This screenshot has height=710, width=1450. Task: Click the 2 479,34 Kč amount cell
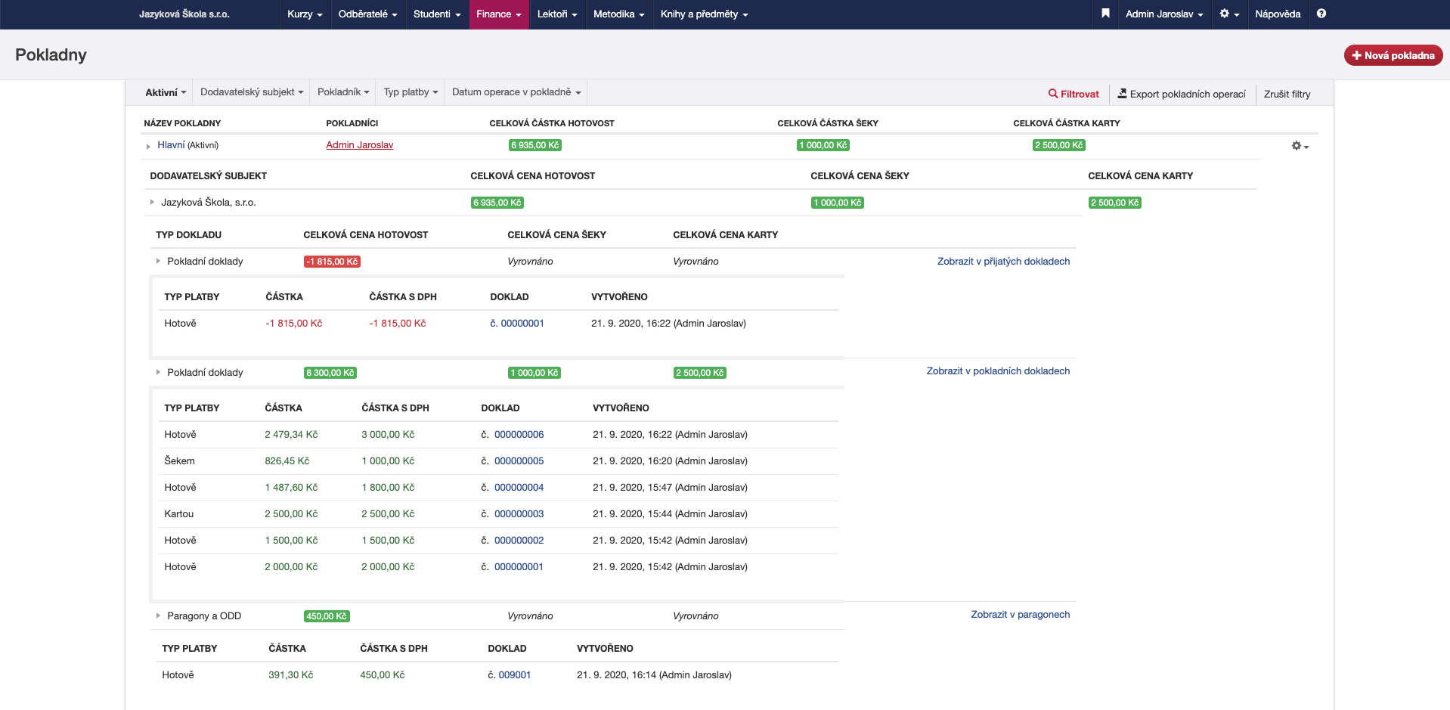(291, 435)
